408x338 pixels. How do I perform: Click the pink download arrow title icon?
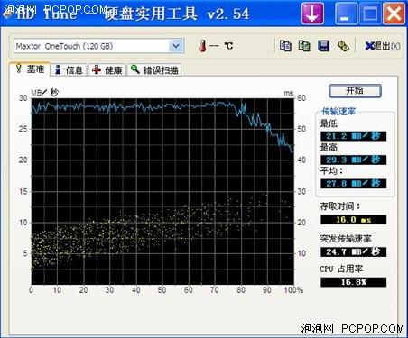coord(312,13)
